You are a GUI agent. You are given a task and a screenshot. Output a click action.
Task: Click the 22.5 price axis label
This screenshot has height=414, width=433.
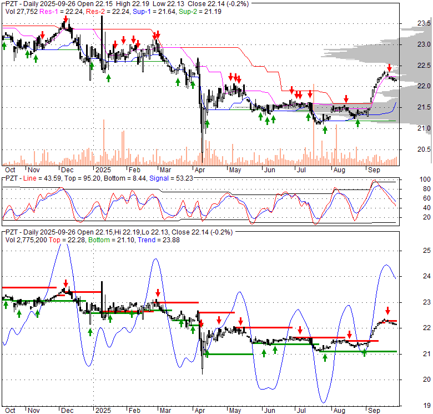pyautogui.click(x=424, y=65)
